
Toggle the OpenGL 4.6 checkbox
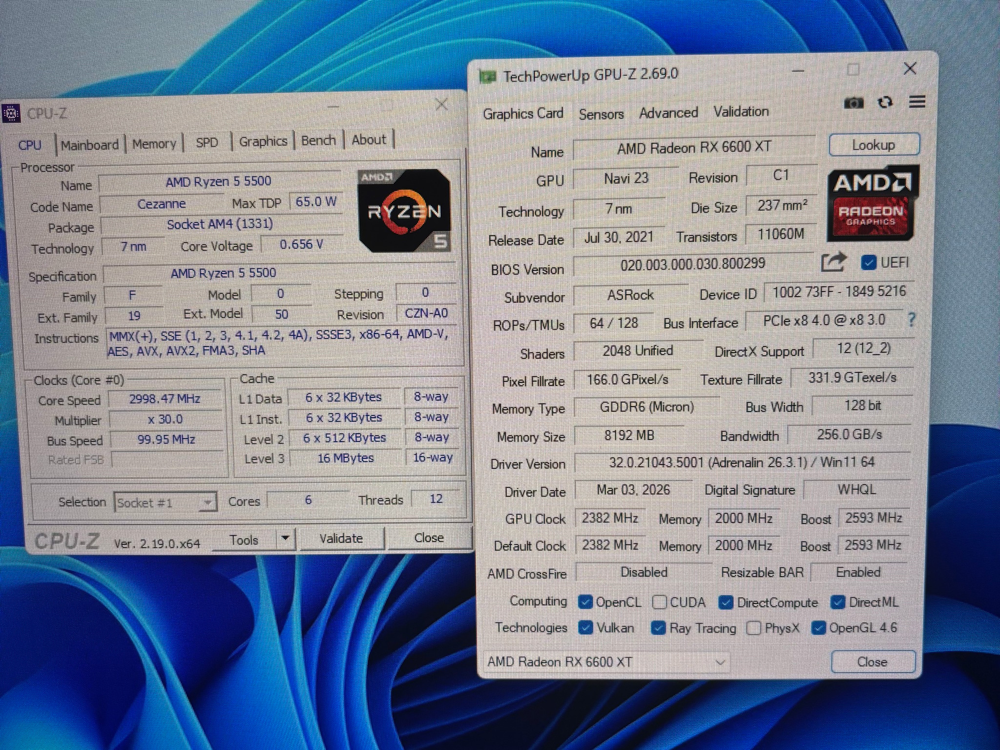pos(818,628)
